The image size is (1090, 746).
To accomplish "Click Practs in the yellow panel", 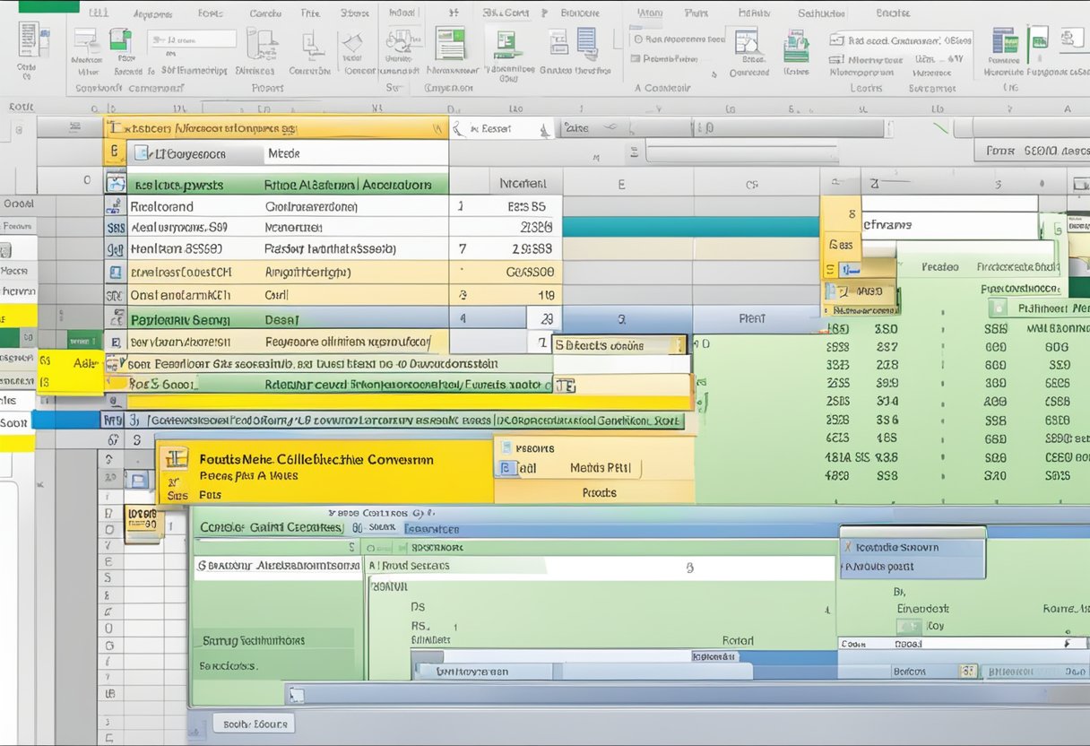I will (599, 492).
